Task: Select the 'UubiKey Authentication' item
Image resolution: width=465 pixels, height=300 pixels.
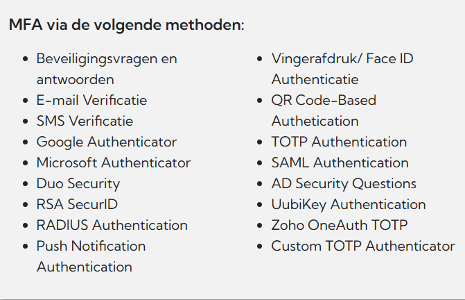Action: 348,204
